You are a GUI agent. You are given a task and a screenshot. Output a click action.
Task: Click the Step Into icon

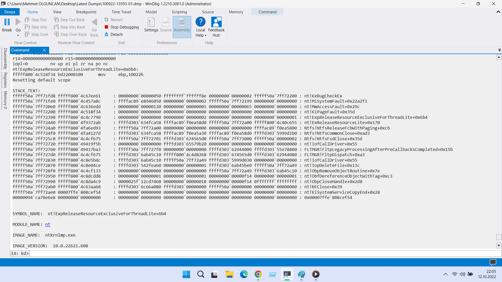[27, 27]
